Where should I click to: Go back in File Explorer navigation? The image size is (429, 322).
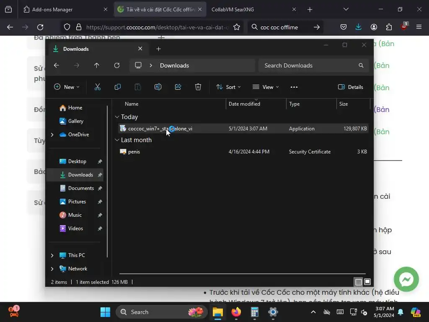tap(57, 65)
